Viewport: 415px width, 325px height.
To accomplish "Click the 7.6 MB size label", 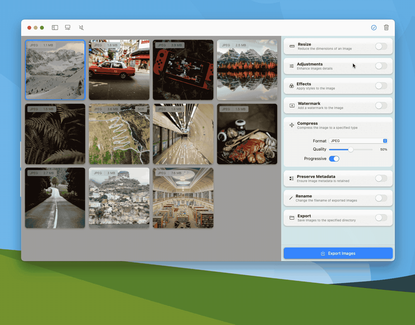I will coord(176,173).
